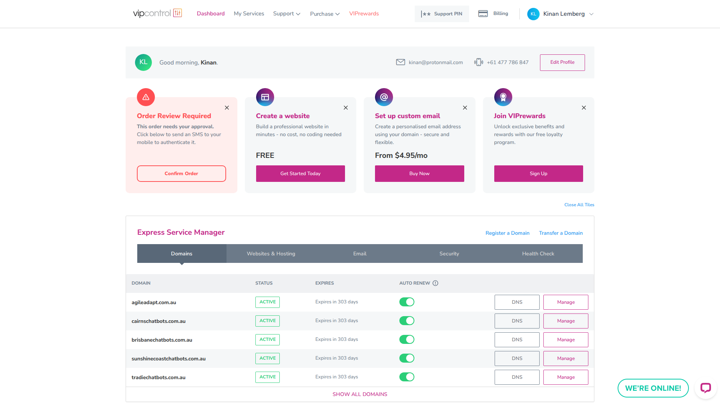The width and height of the screenshot is (720, 405).
Task: Open the Purchase dropdown menu
Action: (325, 14)
